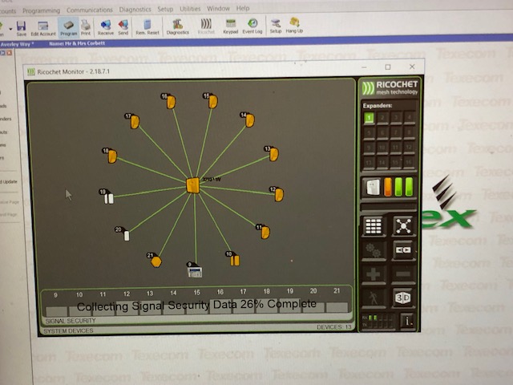Select device 13 detector node
This screenshot has height=385, width=513.
[x=273, y=153]
